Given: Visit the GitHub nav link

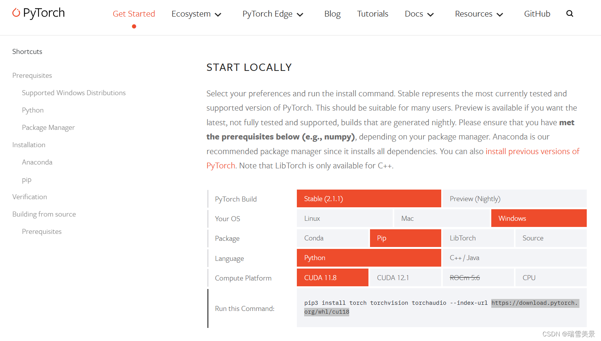Looking at the screenshot, I should click(537, 14).
